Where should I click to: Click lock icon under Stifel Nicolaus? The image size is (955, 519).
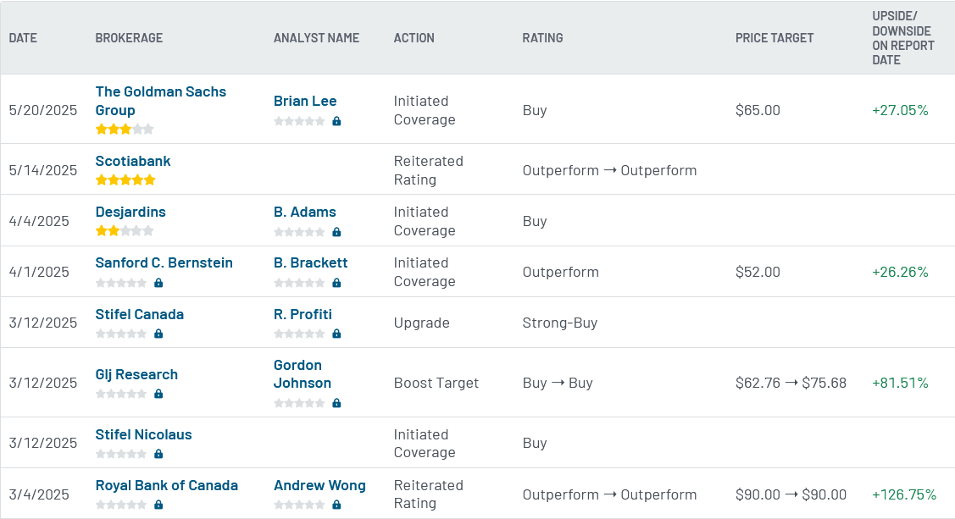point(158,454)
